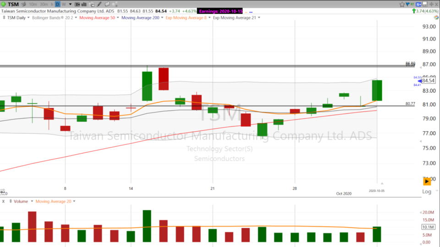The height and width of the screenshot is (247, 440).
Task: Click the +4.63% percent change value
Action: [x=189, y=11]
